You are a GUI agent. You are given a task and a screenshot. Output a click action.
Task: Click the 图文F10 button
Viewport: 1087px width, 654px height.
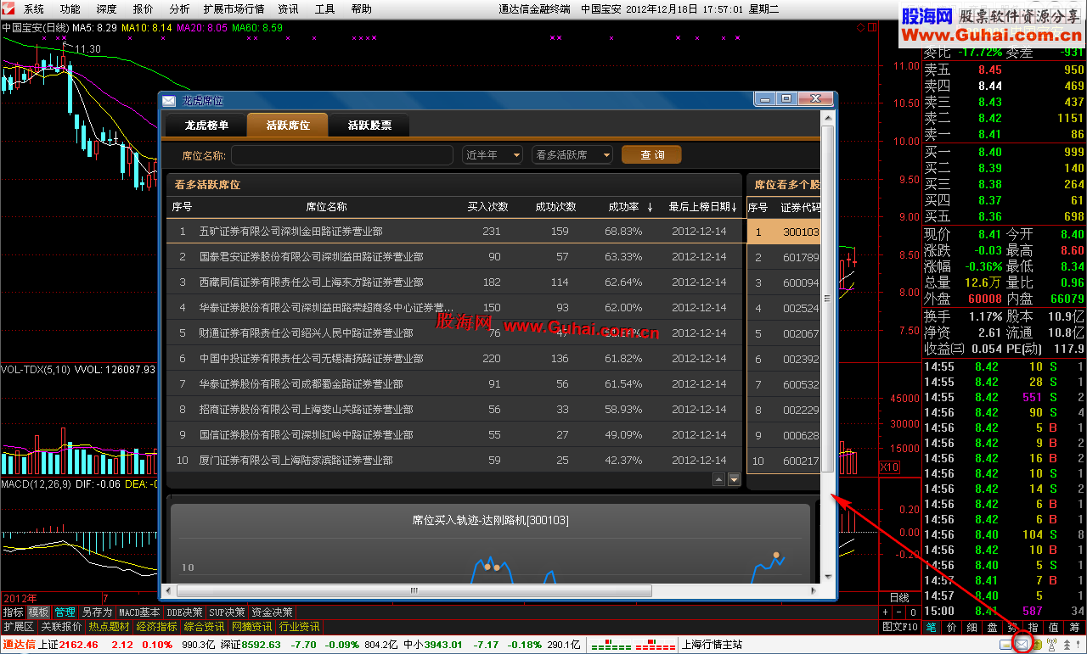click(899, 627)
